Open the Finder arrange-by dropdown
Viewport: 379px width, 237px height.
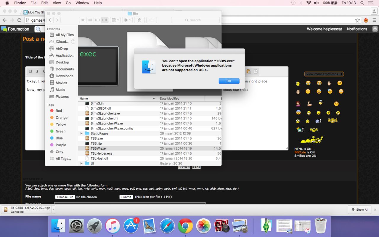point(115,20)
